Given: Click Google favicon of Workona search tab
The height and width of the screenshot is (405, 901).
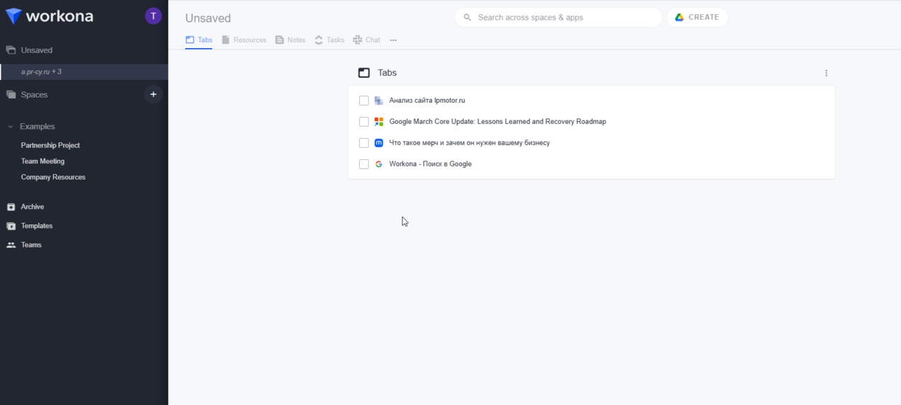Looking at the screenshot, I should 378,164.
